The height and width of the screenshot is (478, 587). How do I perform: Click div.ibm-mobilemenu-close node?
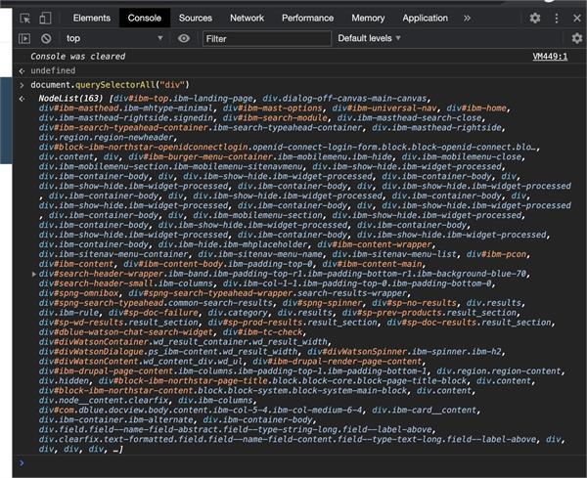pos(461,156)
